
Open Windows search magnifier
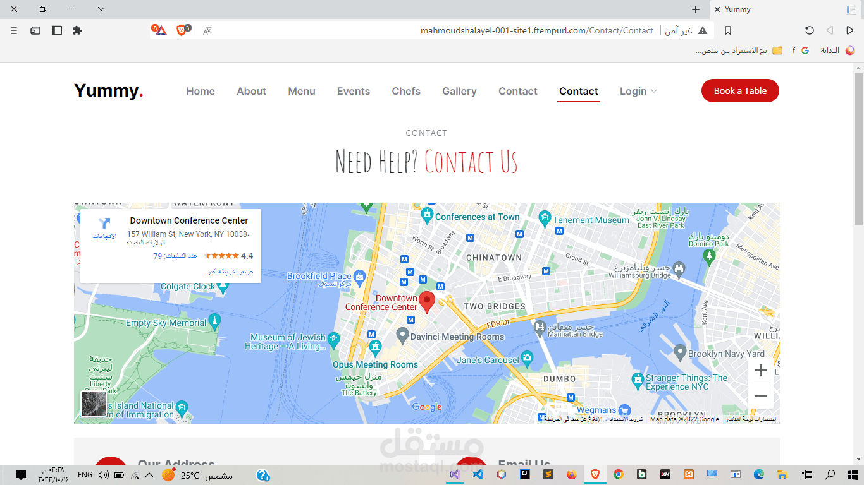[x=831, y=474]
